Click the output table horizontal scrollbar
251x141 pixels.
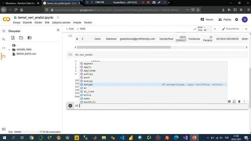coord(124,47)
